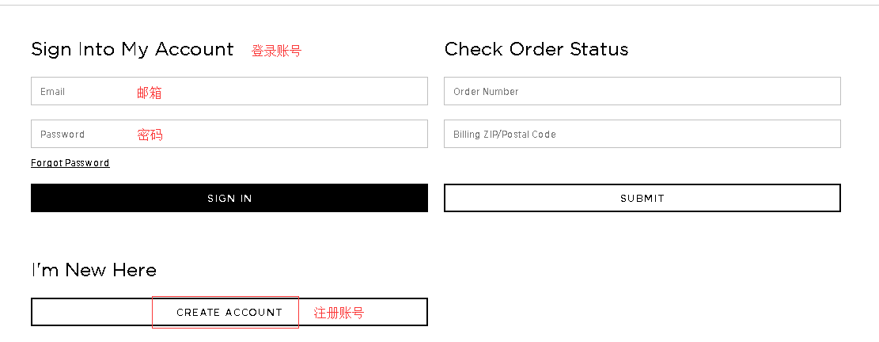Click the horizontal divider line at top
The height and width of the screenshot is (342, 879).
[439, 6]
